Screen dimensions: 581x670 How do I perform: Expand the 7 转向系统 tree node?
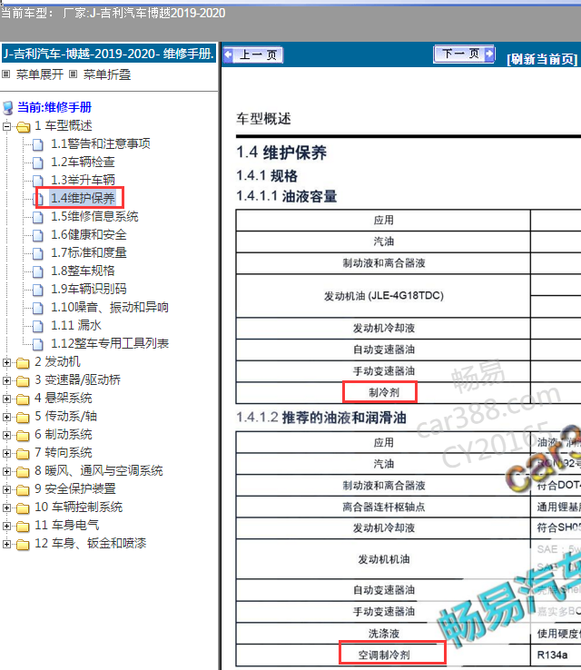6,453
